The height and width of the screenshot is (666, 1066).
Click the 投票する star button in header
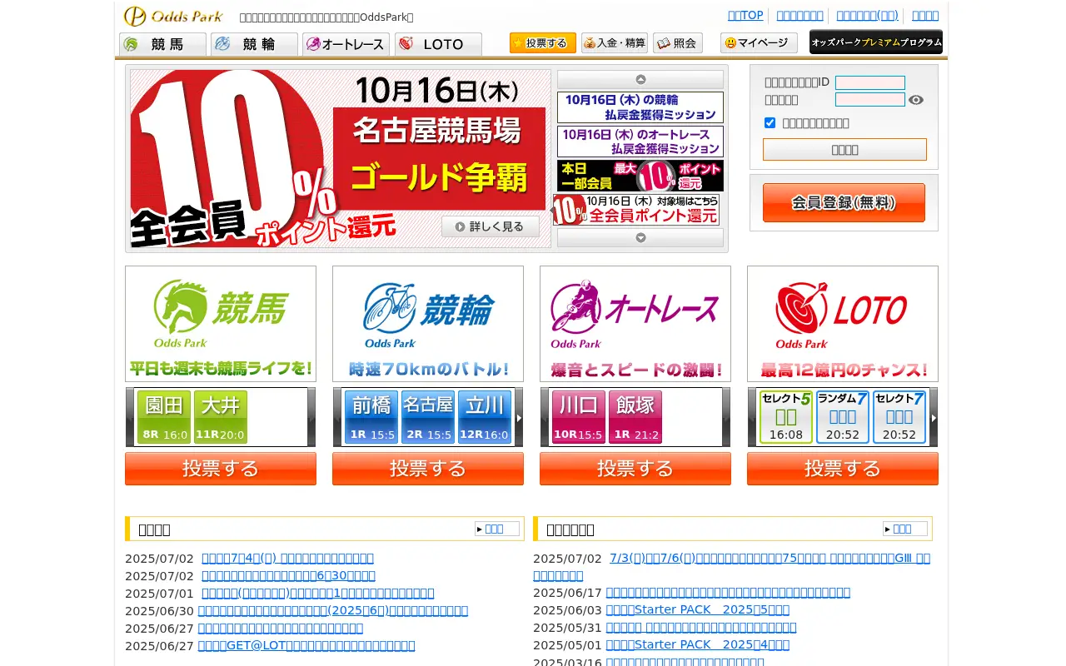(543, 43)
